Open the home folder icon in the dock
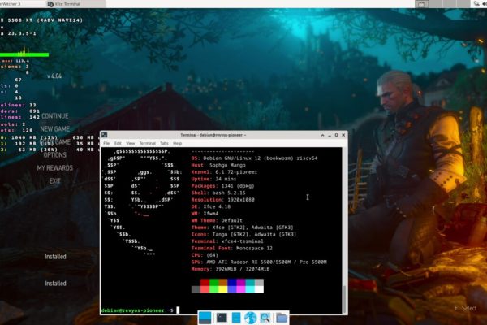 [282, 318]
